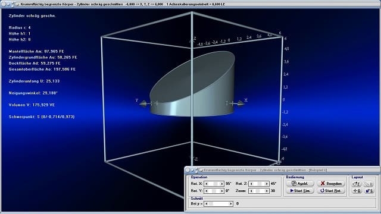This screenshot has width=381, height=214.
Task: Increase Rot. X with right arrow
Action: 221,184
